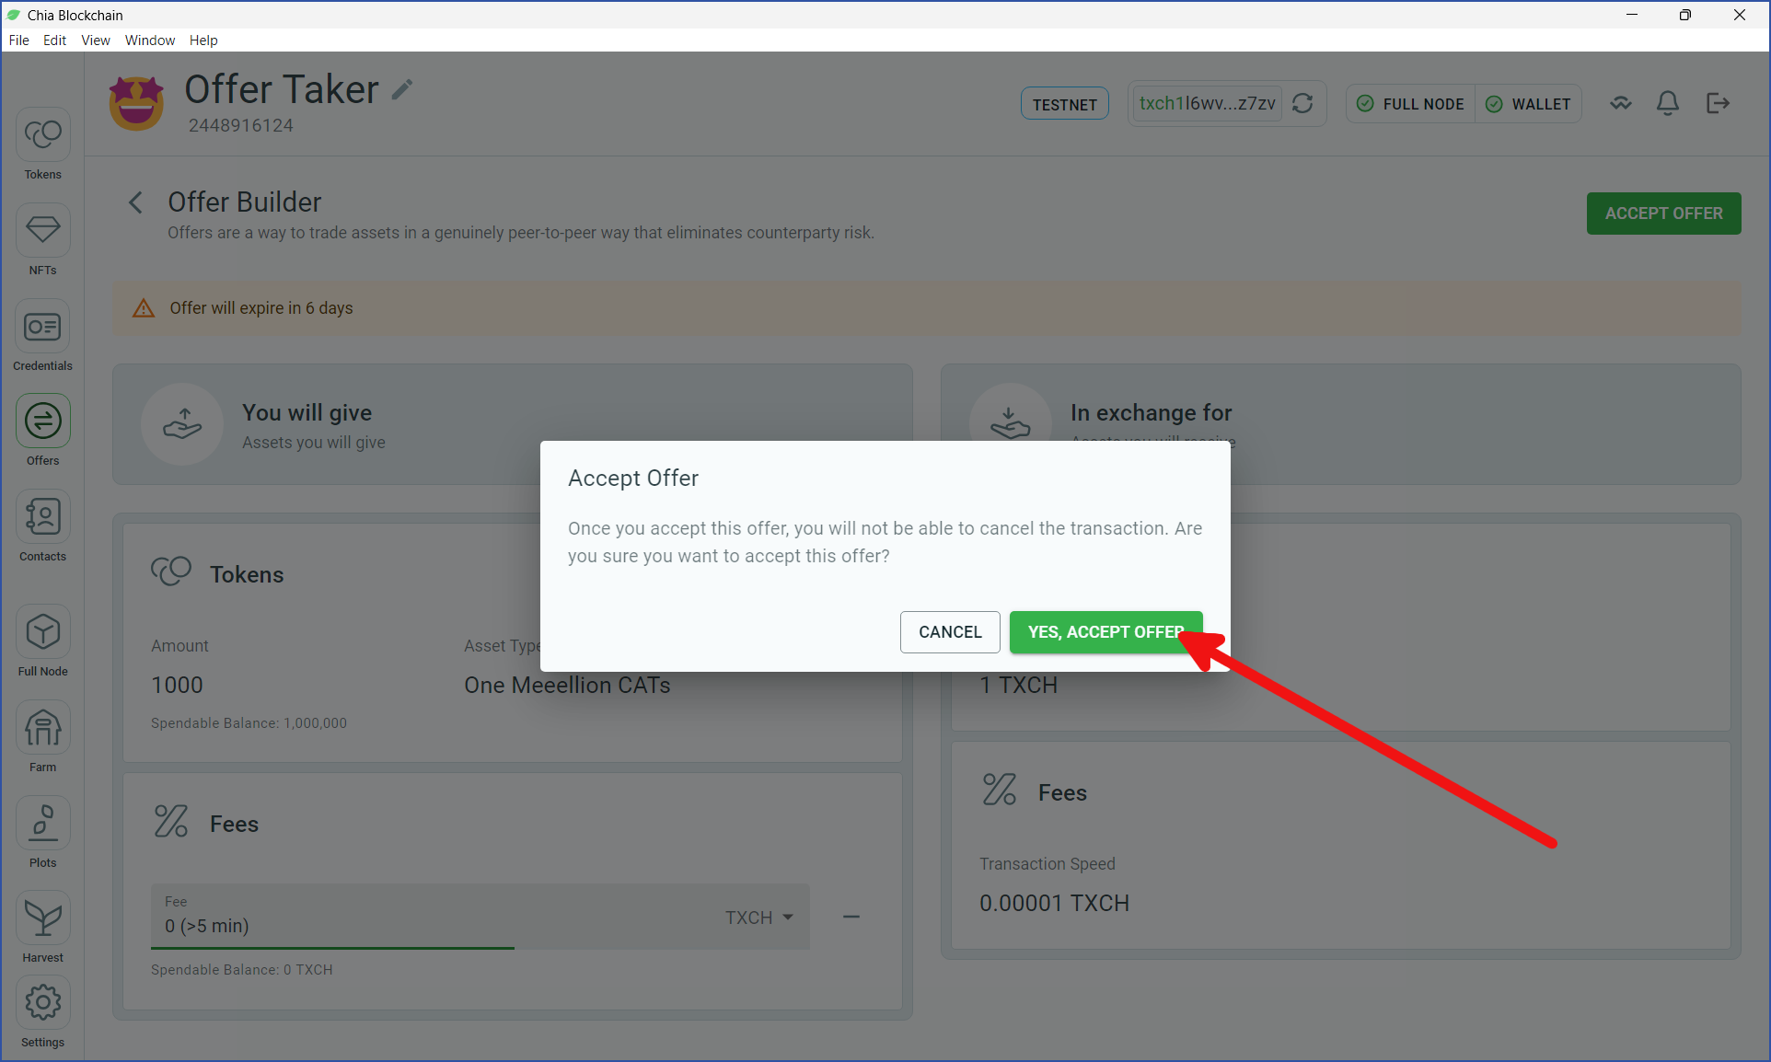Click the '0.00001 TXCH' transaction speed value

point(1054,904)
